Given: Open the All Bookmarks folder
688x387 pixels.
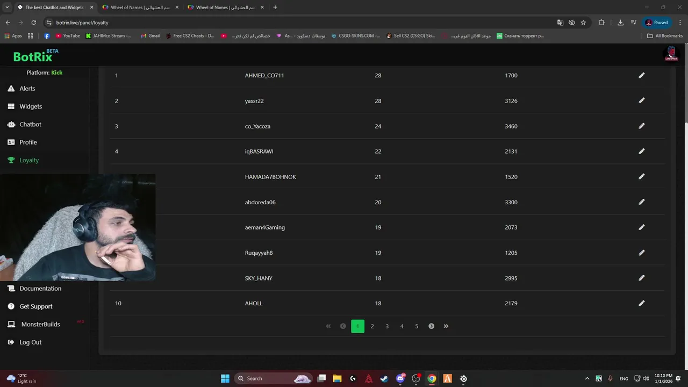Looking at the screenshot, I should (665, 36).
